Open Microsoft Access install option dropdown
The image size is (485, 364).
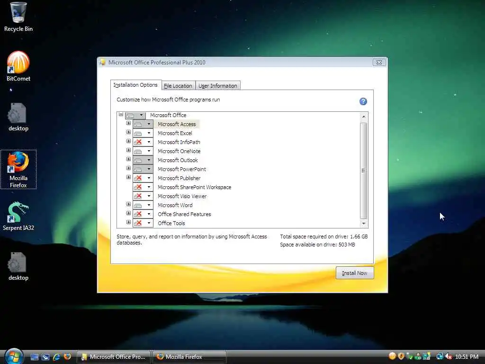(143, 124)
